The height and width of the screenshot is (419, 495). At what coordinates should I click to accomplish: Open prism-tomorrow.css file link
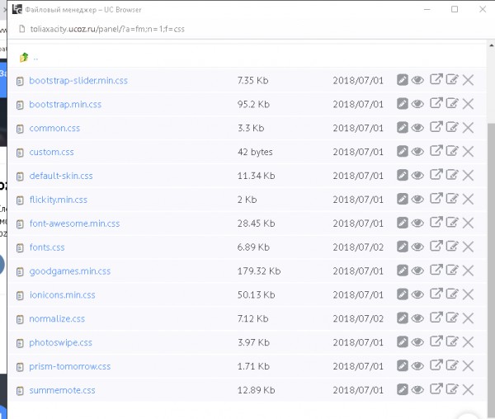tap(70, 366)
